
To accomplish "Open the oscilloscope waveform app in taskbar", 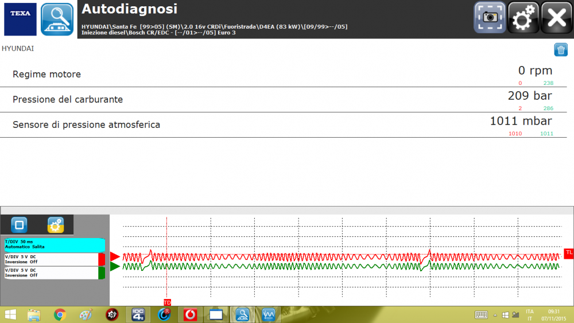I will pos(269,314).
